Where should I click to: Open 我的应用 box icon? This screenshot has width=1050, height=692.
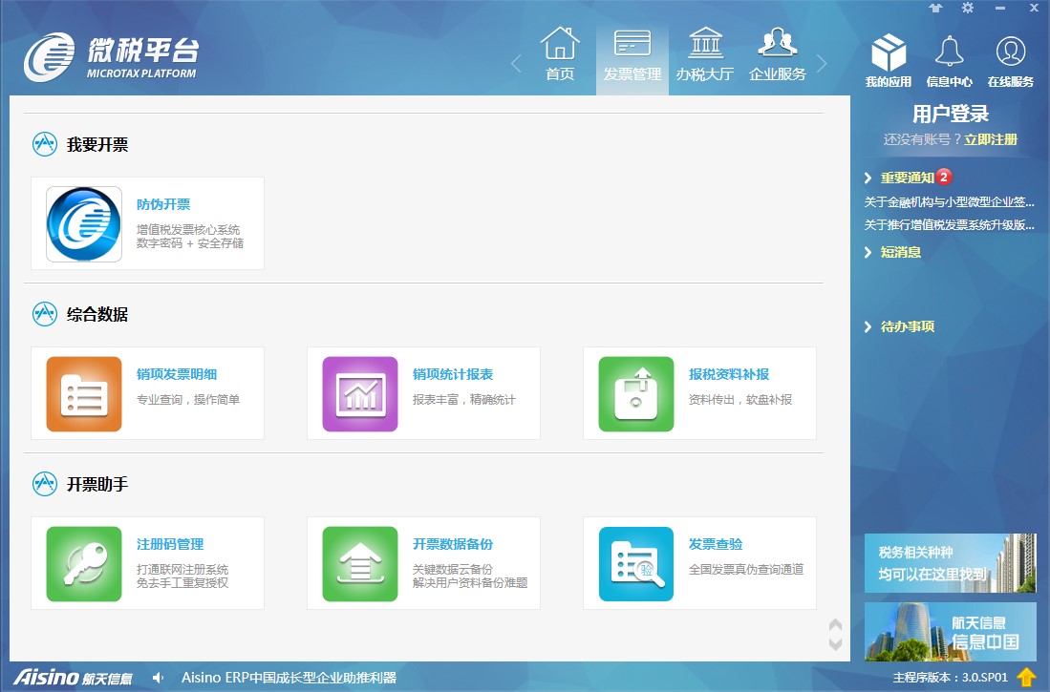point(888,55)
